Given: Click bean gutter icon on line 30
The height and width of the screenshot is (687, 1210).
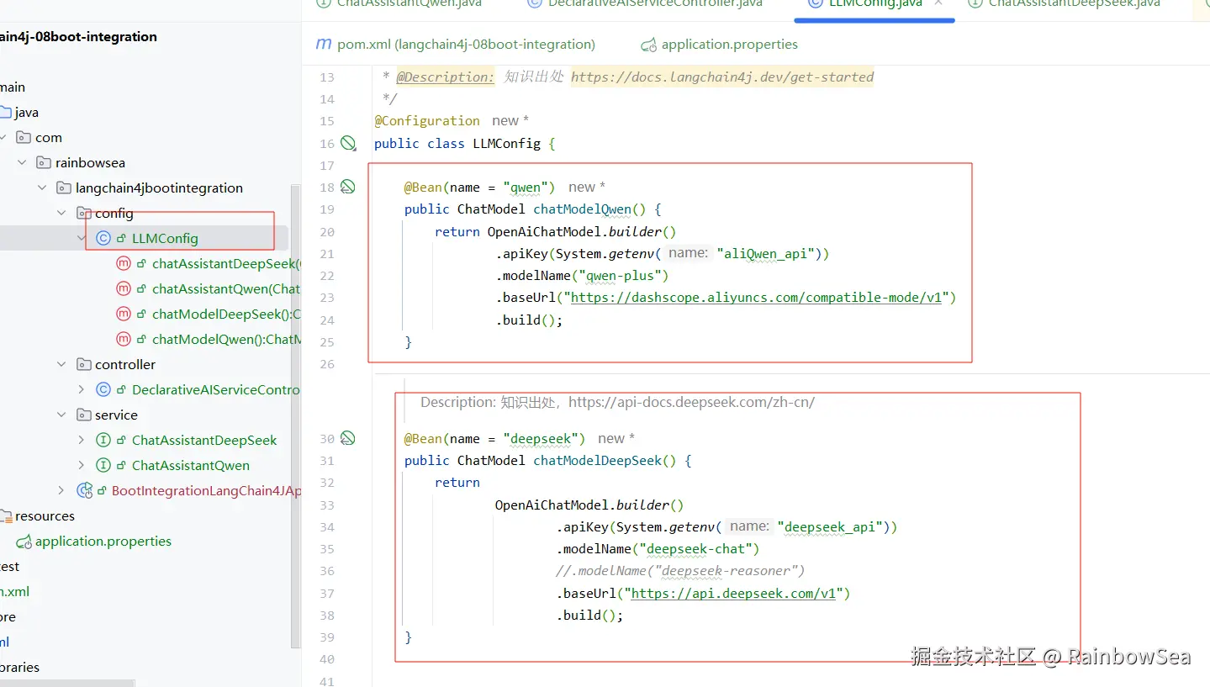Looking at the screenshot, I should (348, 438).
